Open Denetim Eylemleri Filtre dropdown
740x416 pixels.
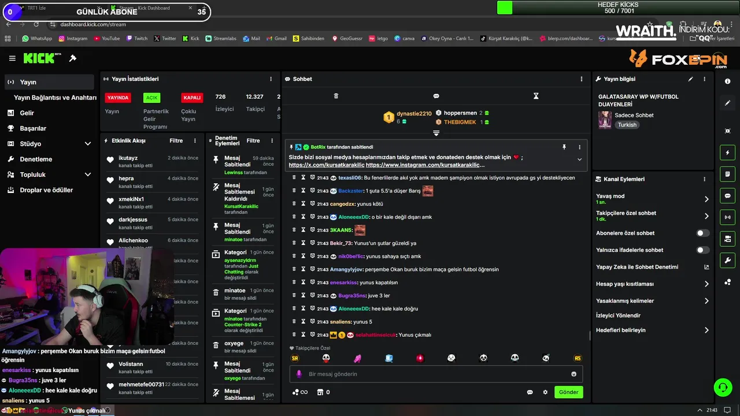point(253,140)
